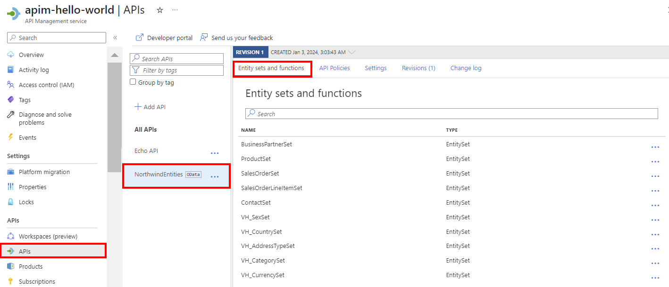Open Subscriptions key icon item
The height and width of the screenshot is (287, 669).
[11, 281]
